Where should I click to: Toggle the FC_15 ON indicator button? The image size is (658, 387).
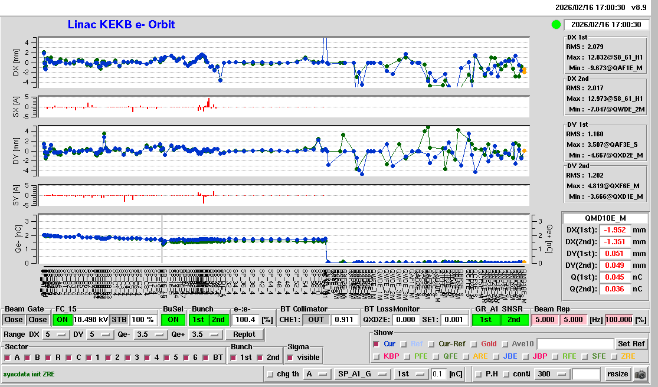(x=62, y=320)
